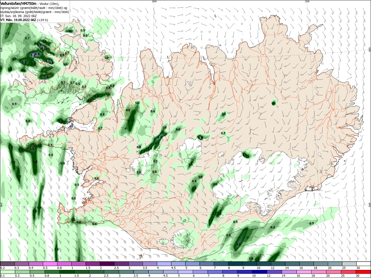Click the Veðurstofan/HM750m title text
This screenshot has height=278, width=371.
(x=19, y=3)
